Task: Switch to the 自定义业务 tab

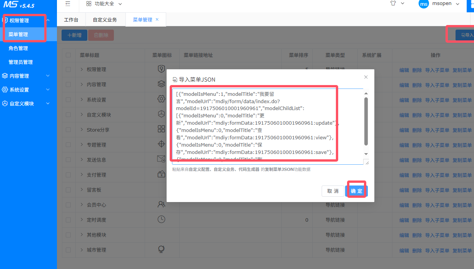Action: coord(105,20)
